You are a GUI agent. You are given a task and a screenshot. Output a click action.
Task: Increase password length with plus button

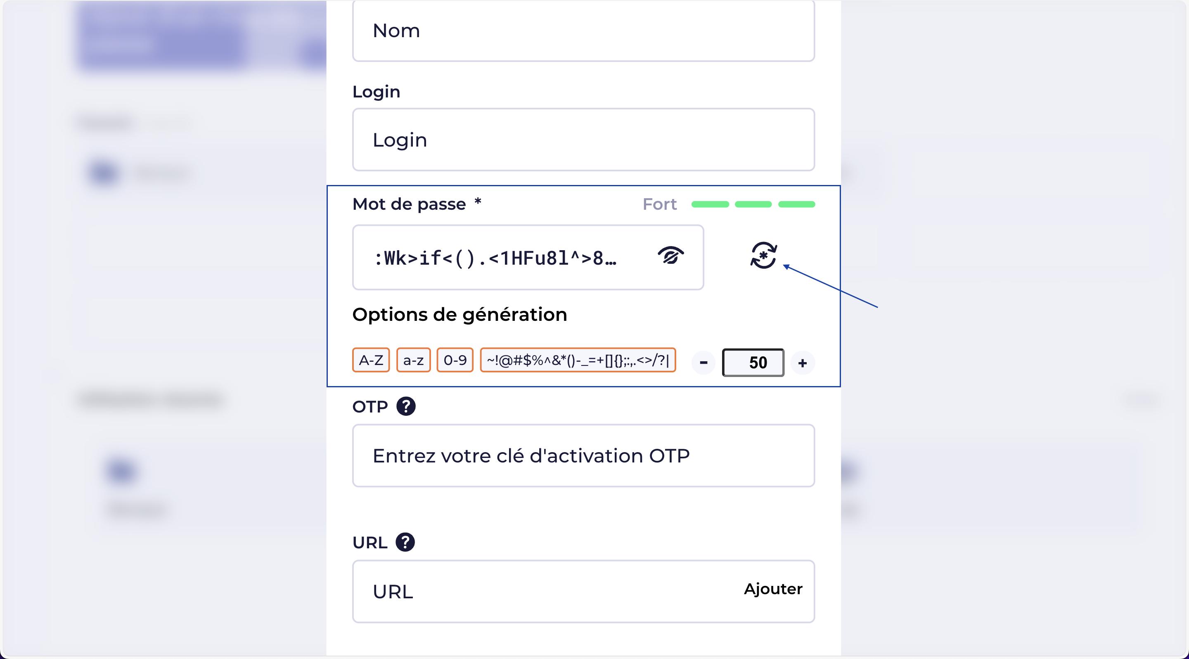(x=802, y=363)
